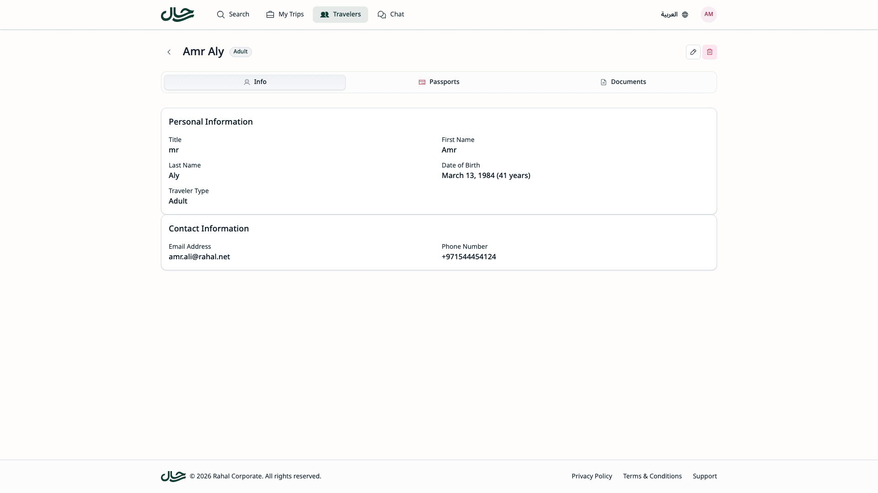Select the delete trash icon
Image resolution: width=878 pixels, height=493 pixels.
(x=709, y=52)
